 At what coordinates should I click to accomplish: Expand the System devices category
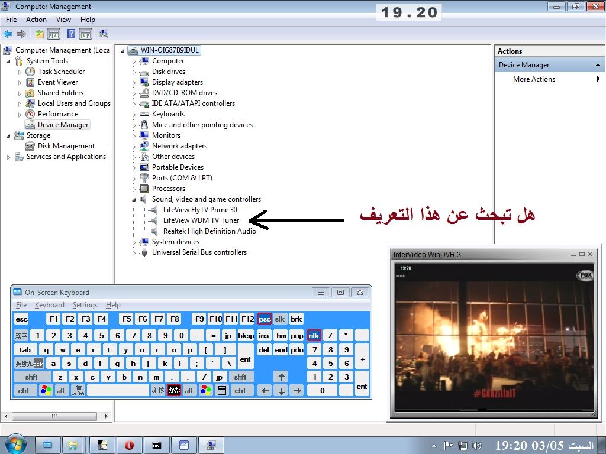tap(134, 242)
